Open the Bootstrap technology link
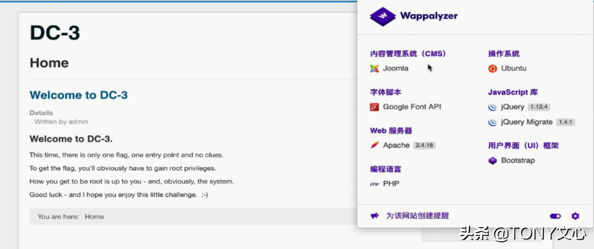This screenshot has width=594, height=249. (518, 160)
